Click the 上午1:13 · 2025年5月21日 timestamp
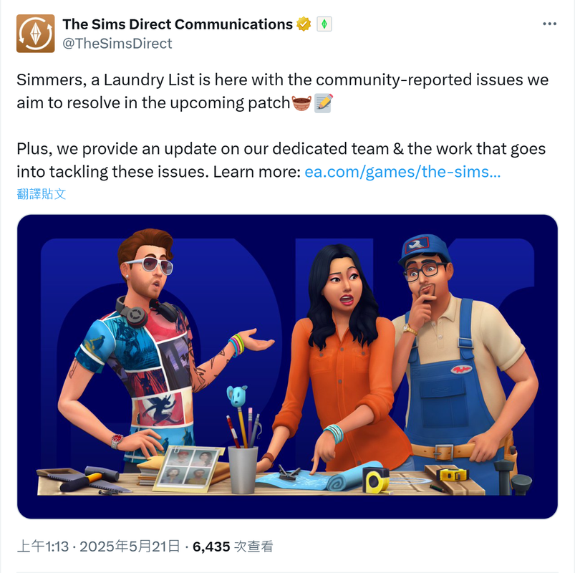The height and width of the screenshot is (573, 575). click(98, 546)
